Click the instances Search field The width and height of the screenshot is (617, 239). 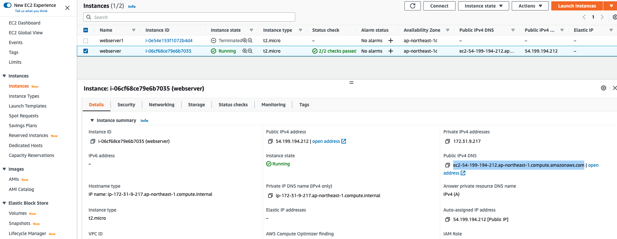(189, 17)
